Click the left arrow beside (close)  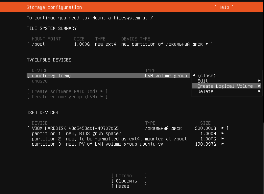coord(194,76)
